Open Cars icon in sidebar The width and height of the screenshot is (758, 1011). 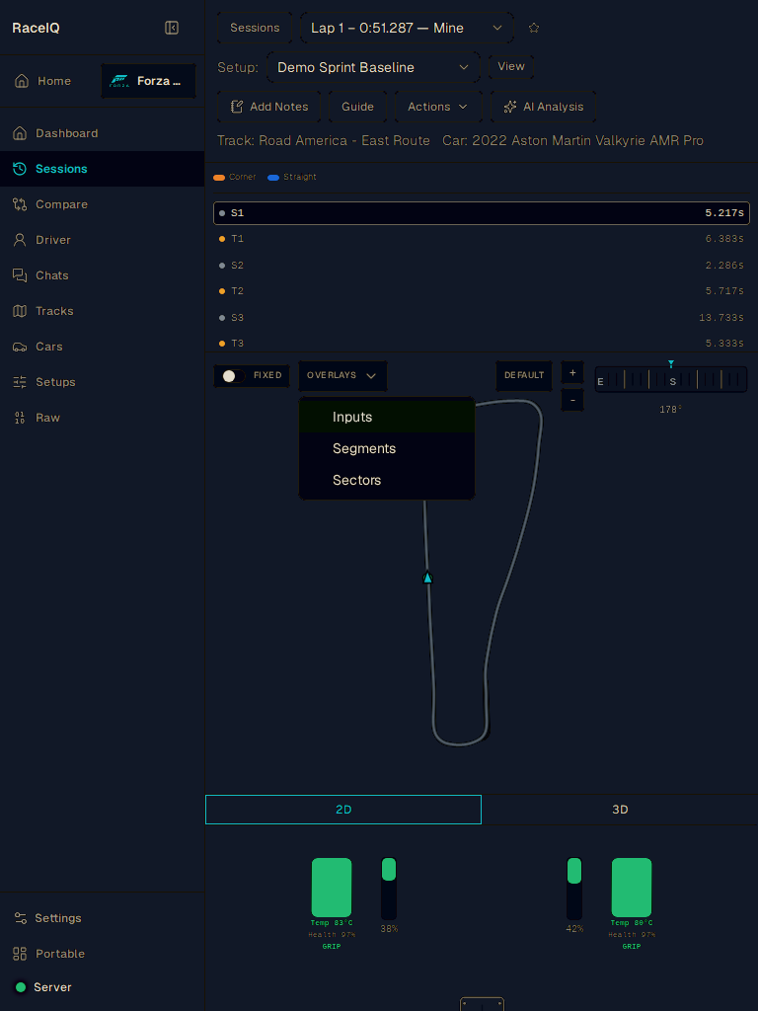(20, 347)
